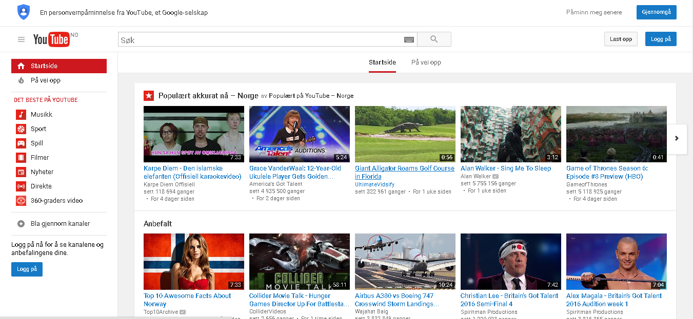Open Christian Lee Semi-Final thumbnail
This screenshot has height=319, width=693.
(511, 262)
